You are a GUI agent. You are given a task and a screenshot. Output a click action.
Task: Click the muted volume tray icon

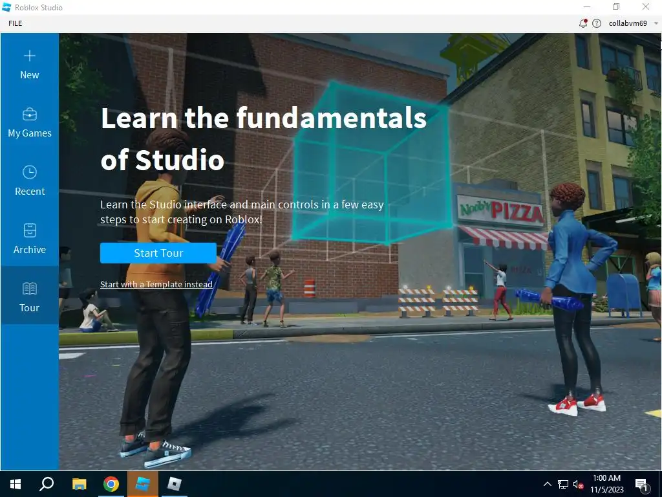(x=578, y=484)
